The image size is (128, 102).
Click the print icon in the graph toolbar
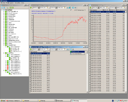pos(76,8)
